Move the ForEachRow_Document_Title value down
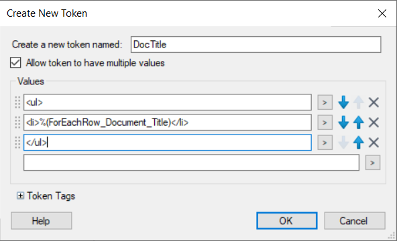The width and height of the screenshot is (397, 241). click(343, 123)
